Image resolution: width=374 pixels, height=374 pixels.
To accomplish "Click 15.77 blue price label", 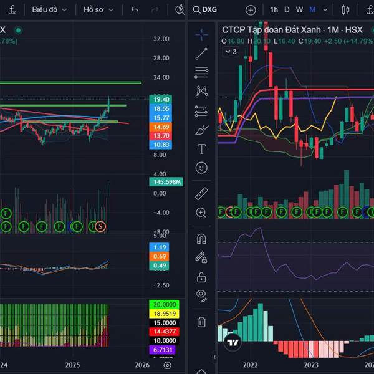I will click(x=161, y=118).
